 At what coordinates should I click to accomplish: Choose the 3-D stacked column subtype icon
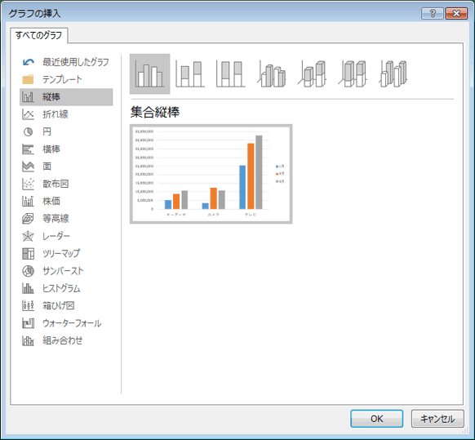click(x=312, y=74)
